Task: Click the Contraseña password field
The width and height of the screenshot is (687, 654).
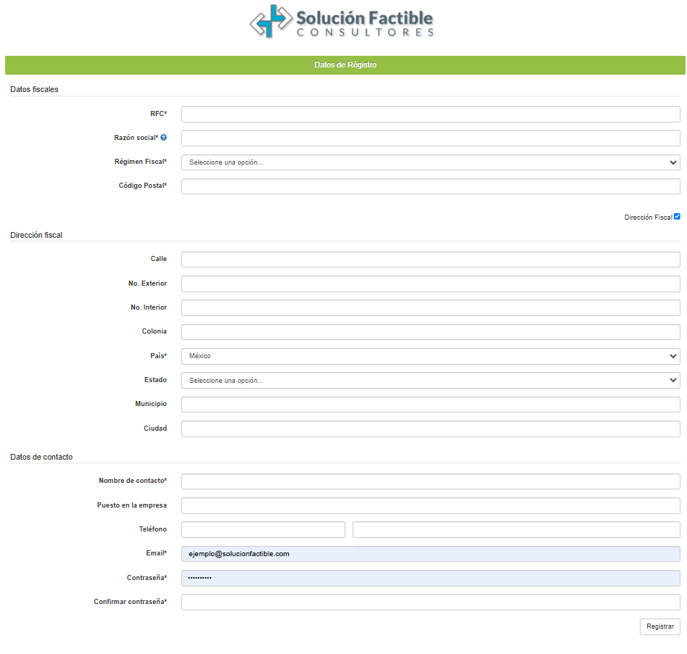Action: pos(430,578)
